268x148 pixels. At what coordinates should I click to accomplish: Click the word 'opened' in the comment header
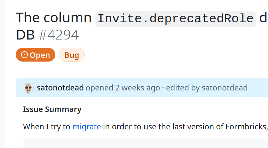(x=99, y=88)
